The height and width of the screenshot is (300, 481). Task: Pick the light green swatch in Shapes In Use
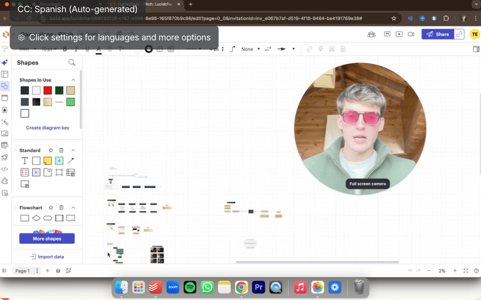tap(71, 102)
